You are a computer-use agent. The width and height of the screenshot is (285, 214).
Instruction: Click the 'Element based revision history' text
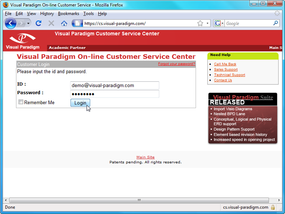pyautogui.click(x=240, y=134)
